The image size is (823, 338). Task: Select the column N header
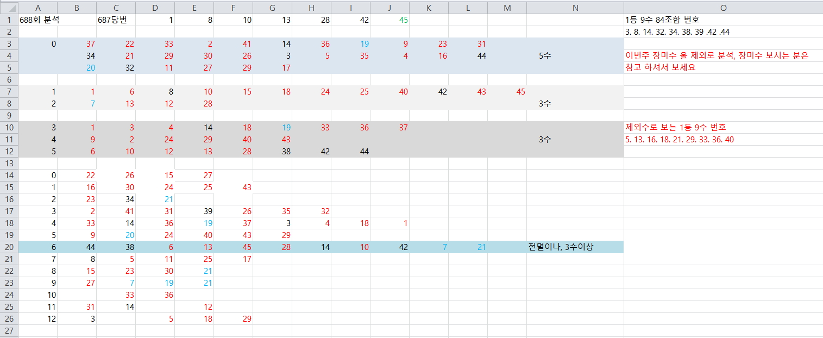coord(575,8)
